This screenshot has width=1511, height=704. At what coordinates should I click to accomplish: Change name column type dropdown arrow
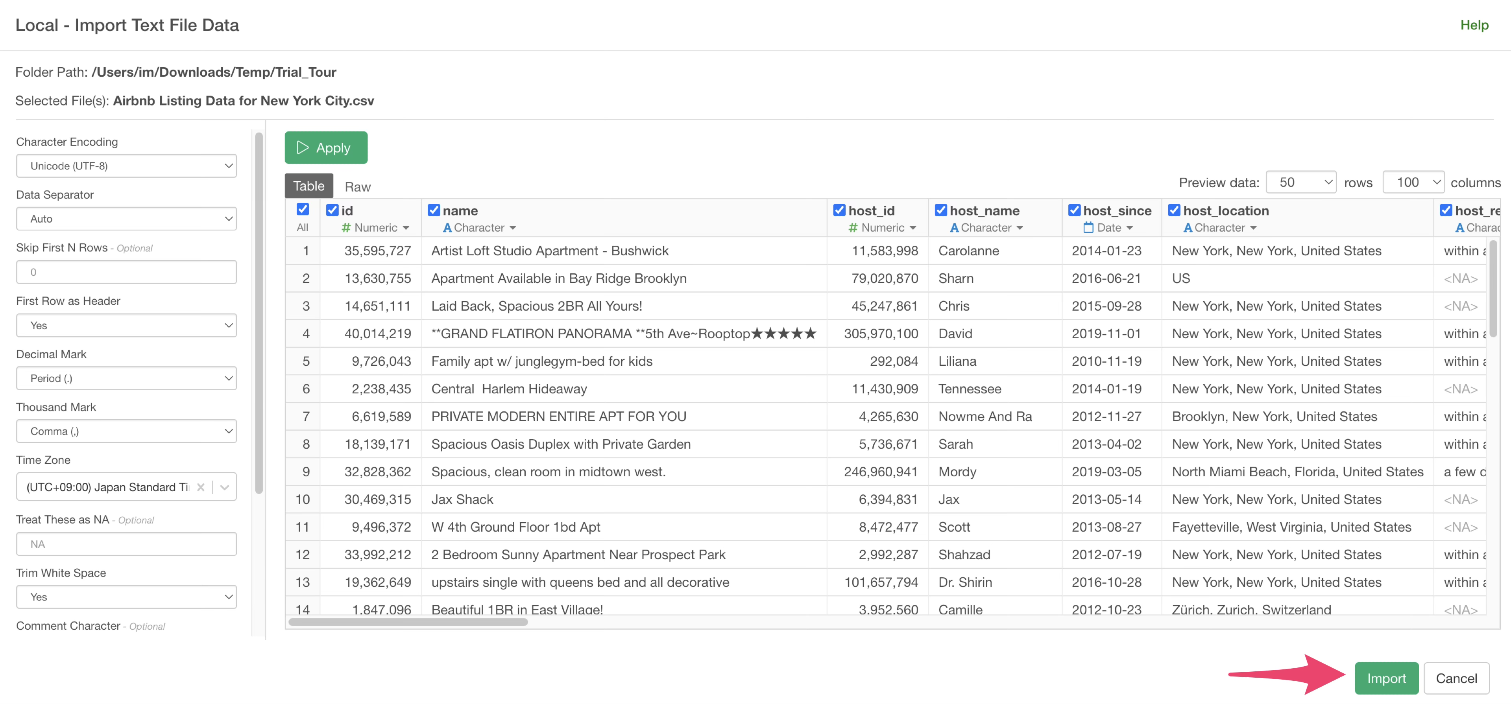pyautogui.click(x=513, y=228)
